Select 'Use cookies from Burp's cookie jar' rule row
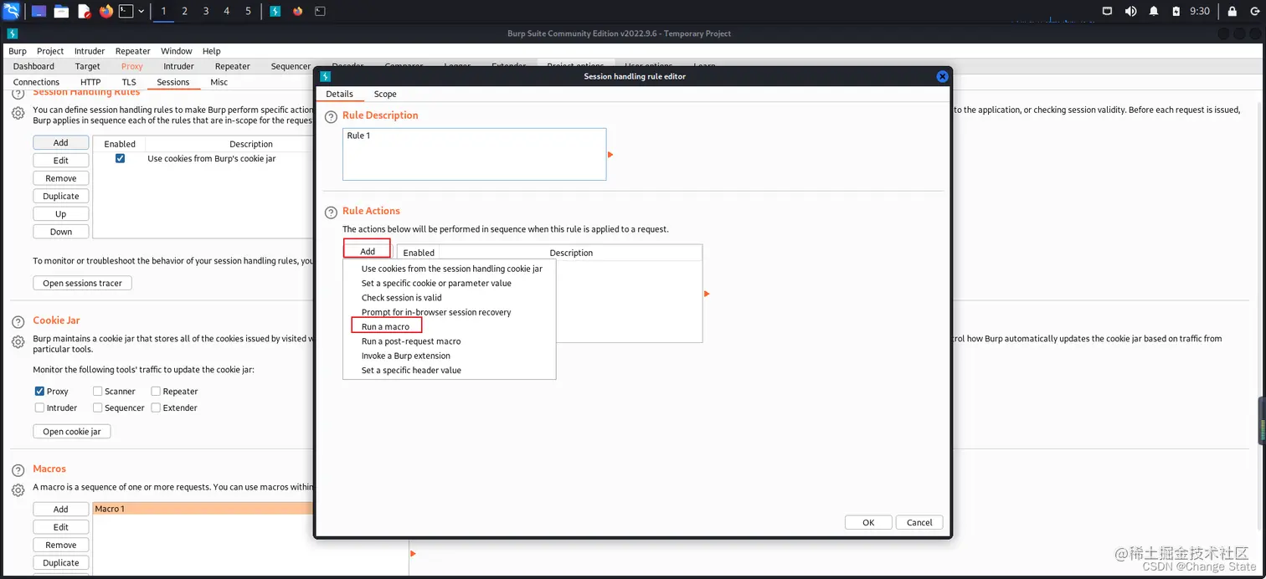 [x=203, y=158]
